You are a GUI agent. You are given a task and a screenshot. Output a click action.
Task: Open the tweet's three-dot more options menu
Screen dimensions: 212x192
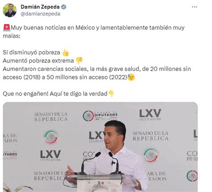(195, 7)
